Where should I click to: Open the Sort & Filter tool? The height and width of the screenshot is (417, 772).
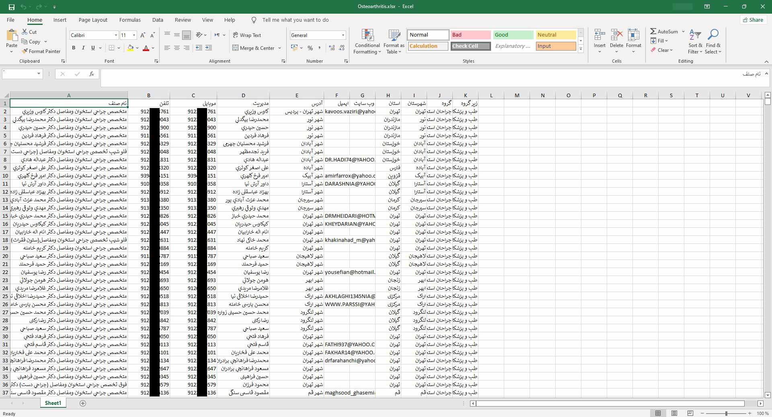(695, 35)
